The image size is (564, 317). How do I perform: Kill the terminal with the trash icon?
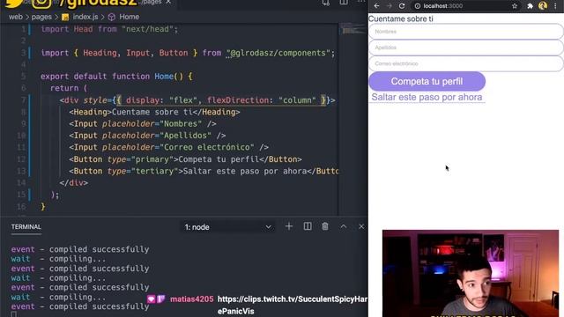[x=325, y=226]
